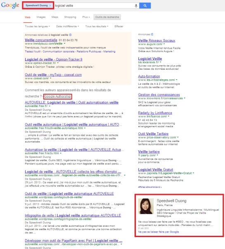Expand arrow beside autoveille.free.fr/ URL
This screenshot has height=249, width=225.
click(x=50, y=106)
